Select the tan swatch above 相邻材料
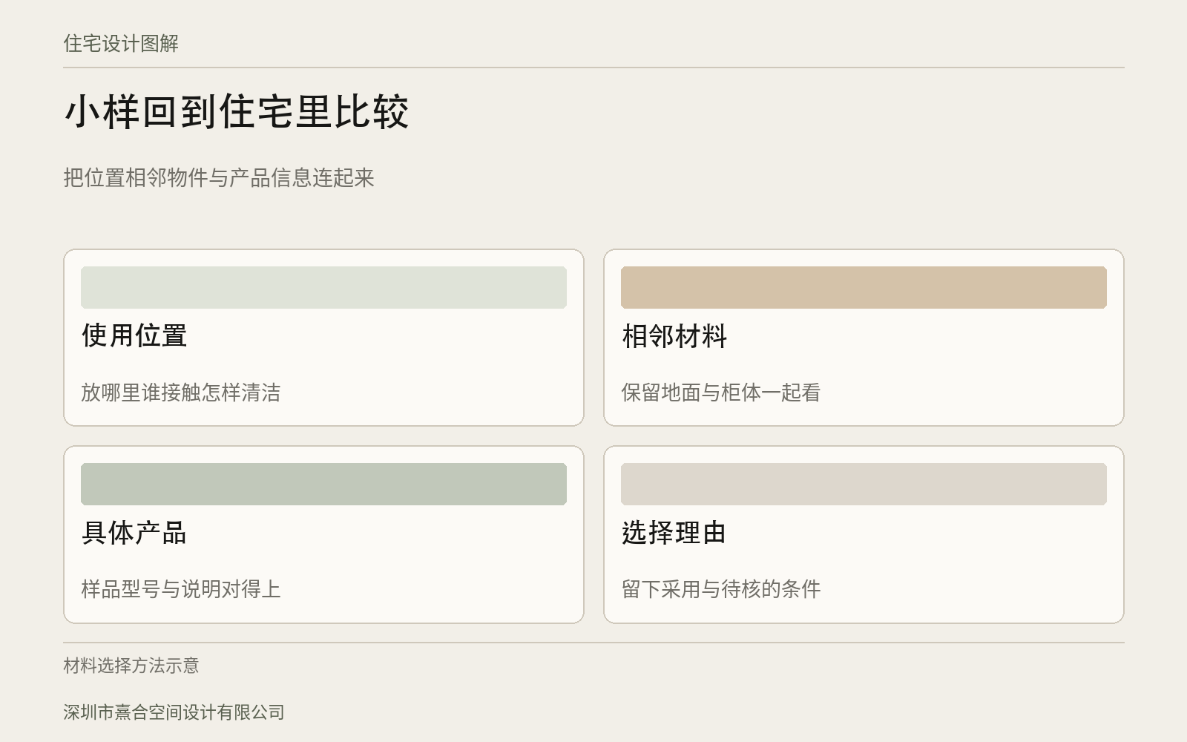 click(864, 287)
